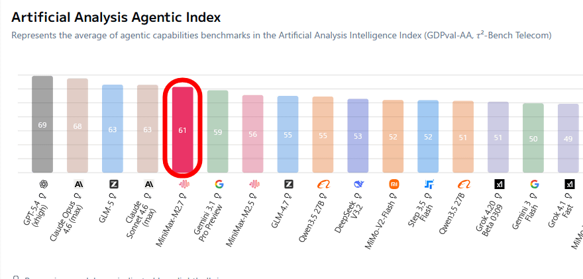Select the green Gemini 3 Flash bar scoring 50

point(534,138)
